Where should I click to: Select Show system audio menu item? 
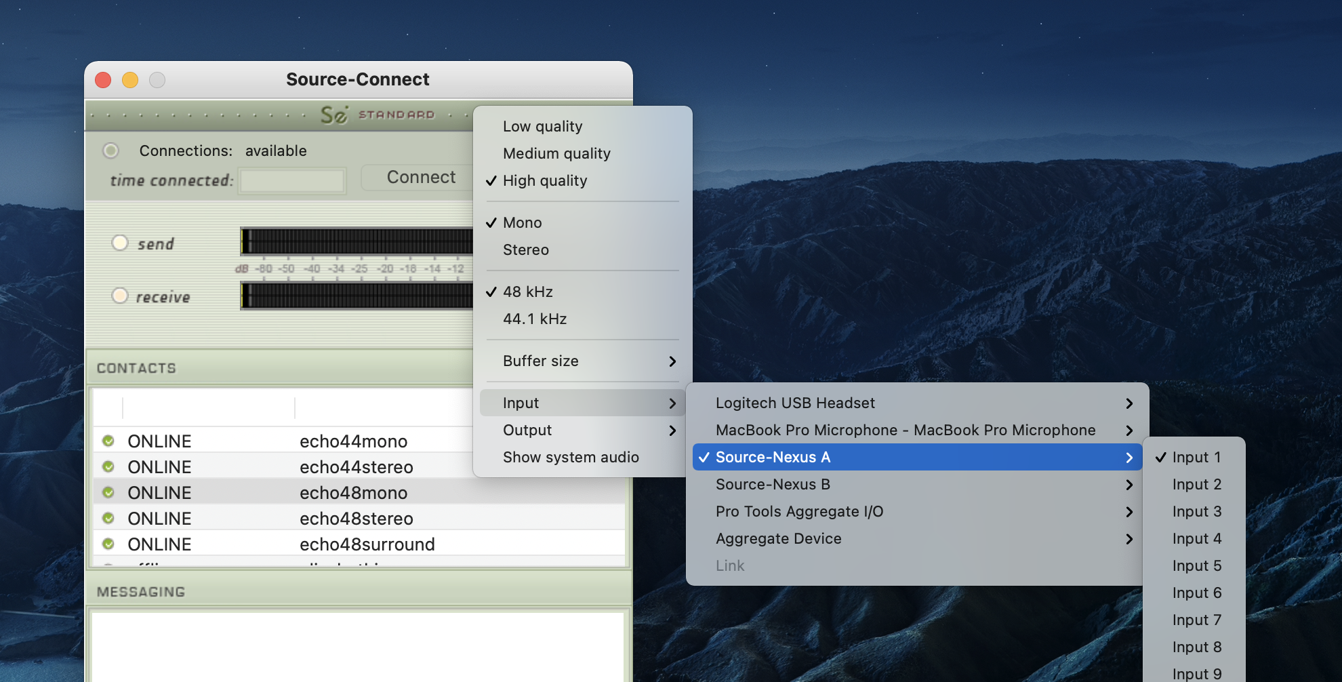pyautogui.click(x=571, y=457)
